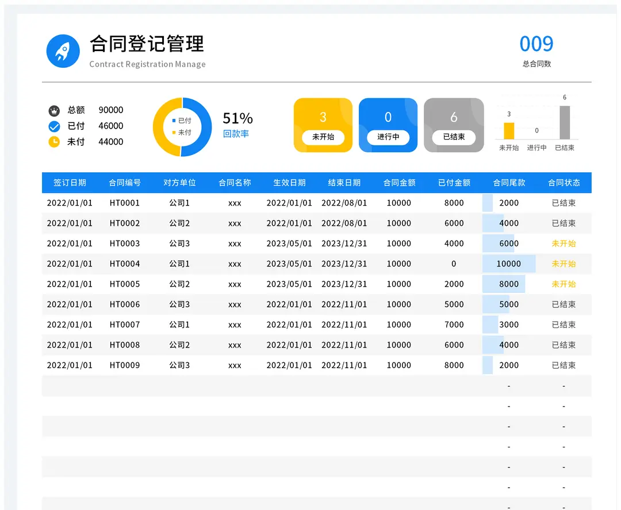Click the blue 进行中 status card
The width and height of the screenshot is (621, 510).
[388, 125]
